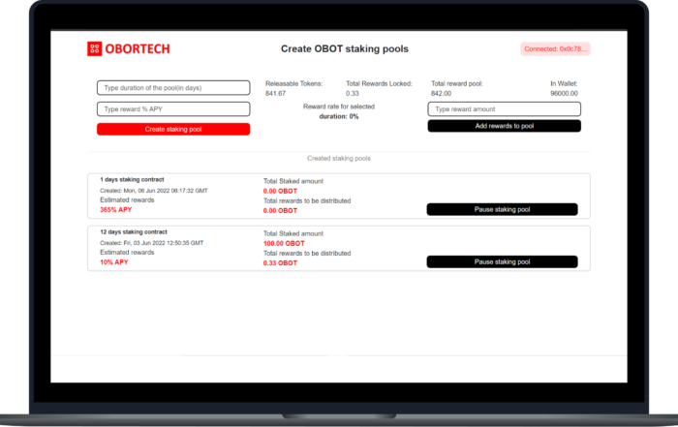Click the 10% APY value
Screen dimensions: 678x427
pos(114,261)
